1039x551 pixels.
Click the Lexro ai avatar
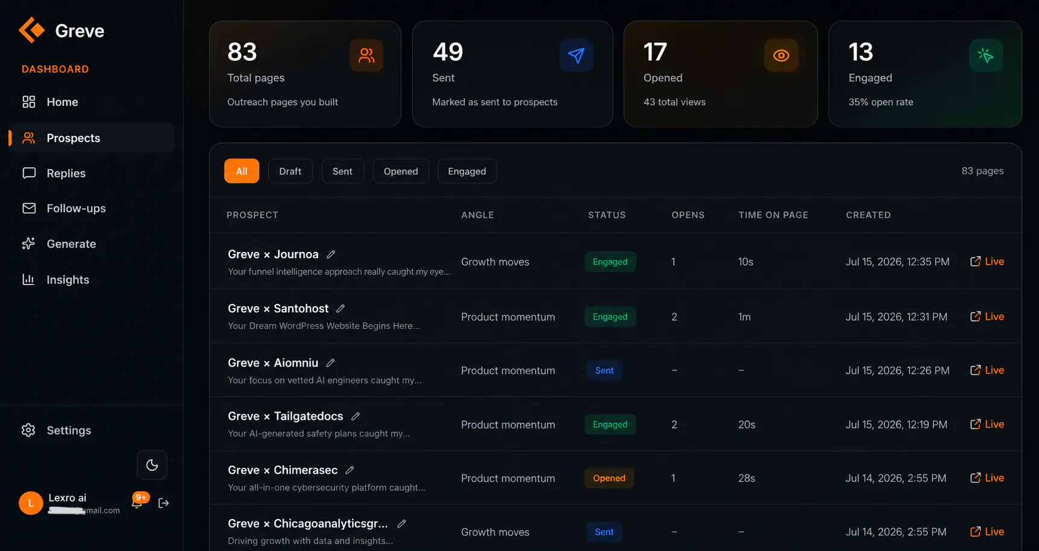(x=31, y=503)
